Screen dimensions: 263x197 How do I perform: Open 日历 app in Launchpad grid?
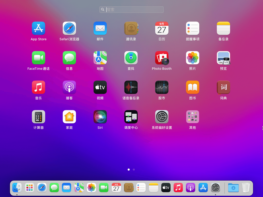[x=162, y=28]
